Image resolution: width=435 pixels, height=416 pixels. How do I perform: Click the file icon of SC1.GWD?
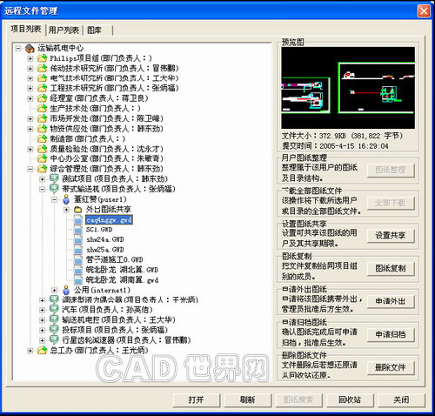click(x=78, y=230)
